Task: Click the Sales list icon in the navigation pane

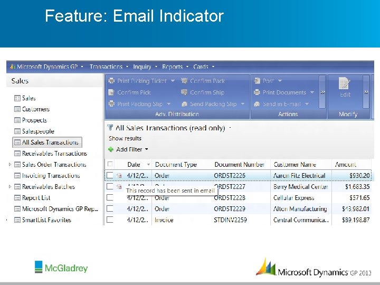Action: click(17, 98)
